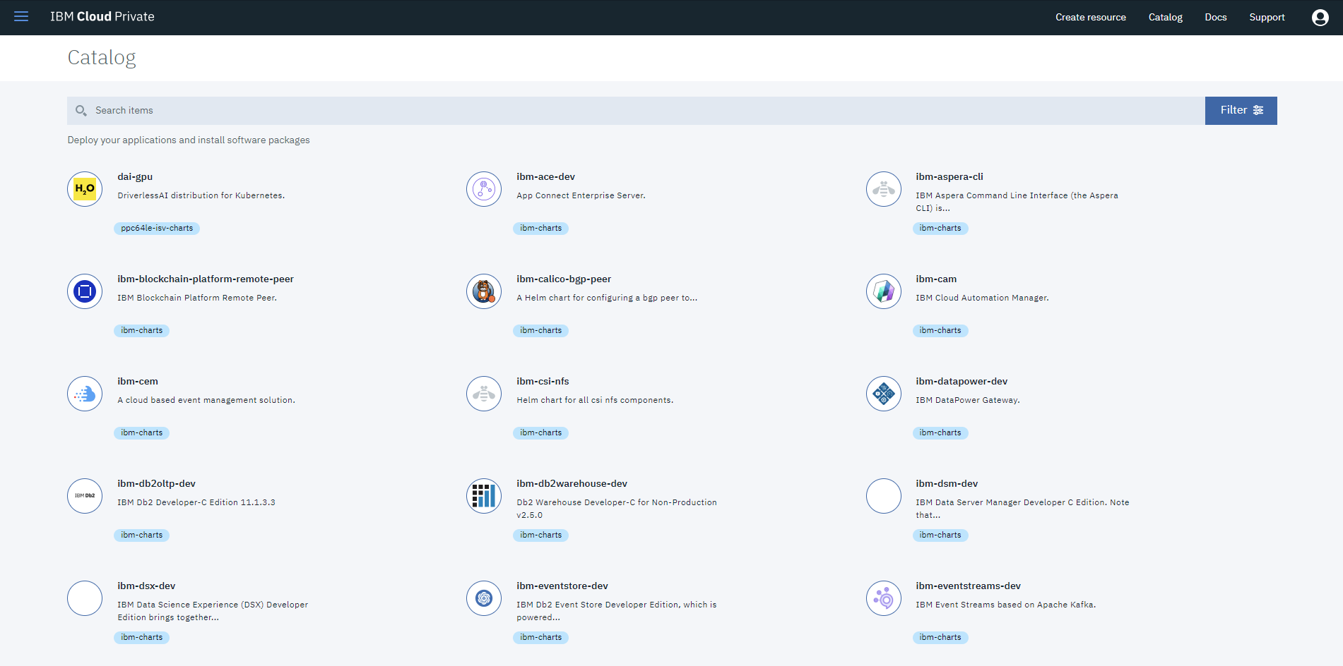Open Docs from the top navigation

click(x=1215, y=18)
